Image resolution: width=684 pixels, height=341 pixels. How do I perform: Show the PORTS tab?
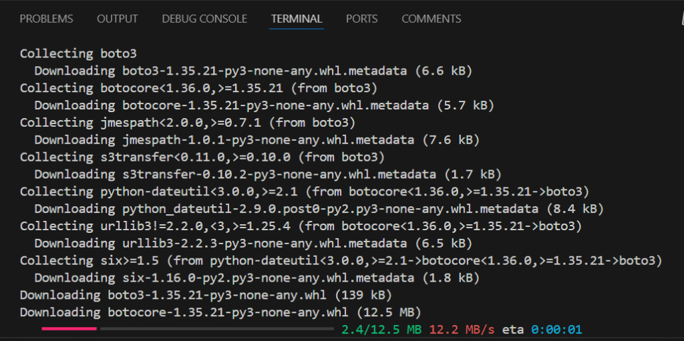coord(361,19)
